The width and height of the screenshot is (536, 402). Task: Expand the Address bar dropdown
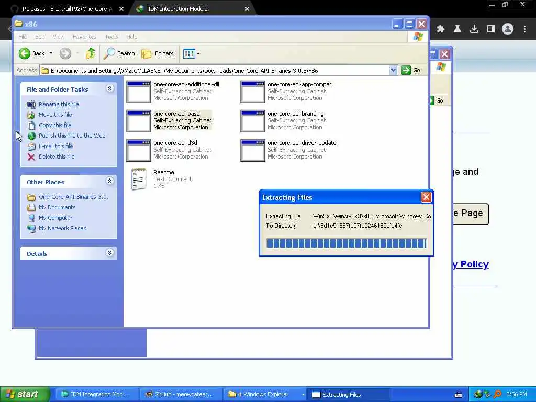[x=393, y=71]
